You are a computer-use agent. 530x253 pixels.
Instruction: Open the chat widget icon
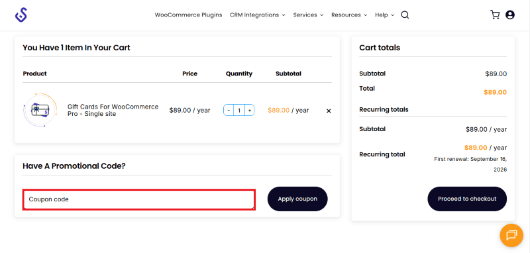point(511,235)
